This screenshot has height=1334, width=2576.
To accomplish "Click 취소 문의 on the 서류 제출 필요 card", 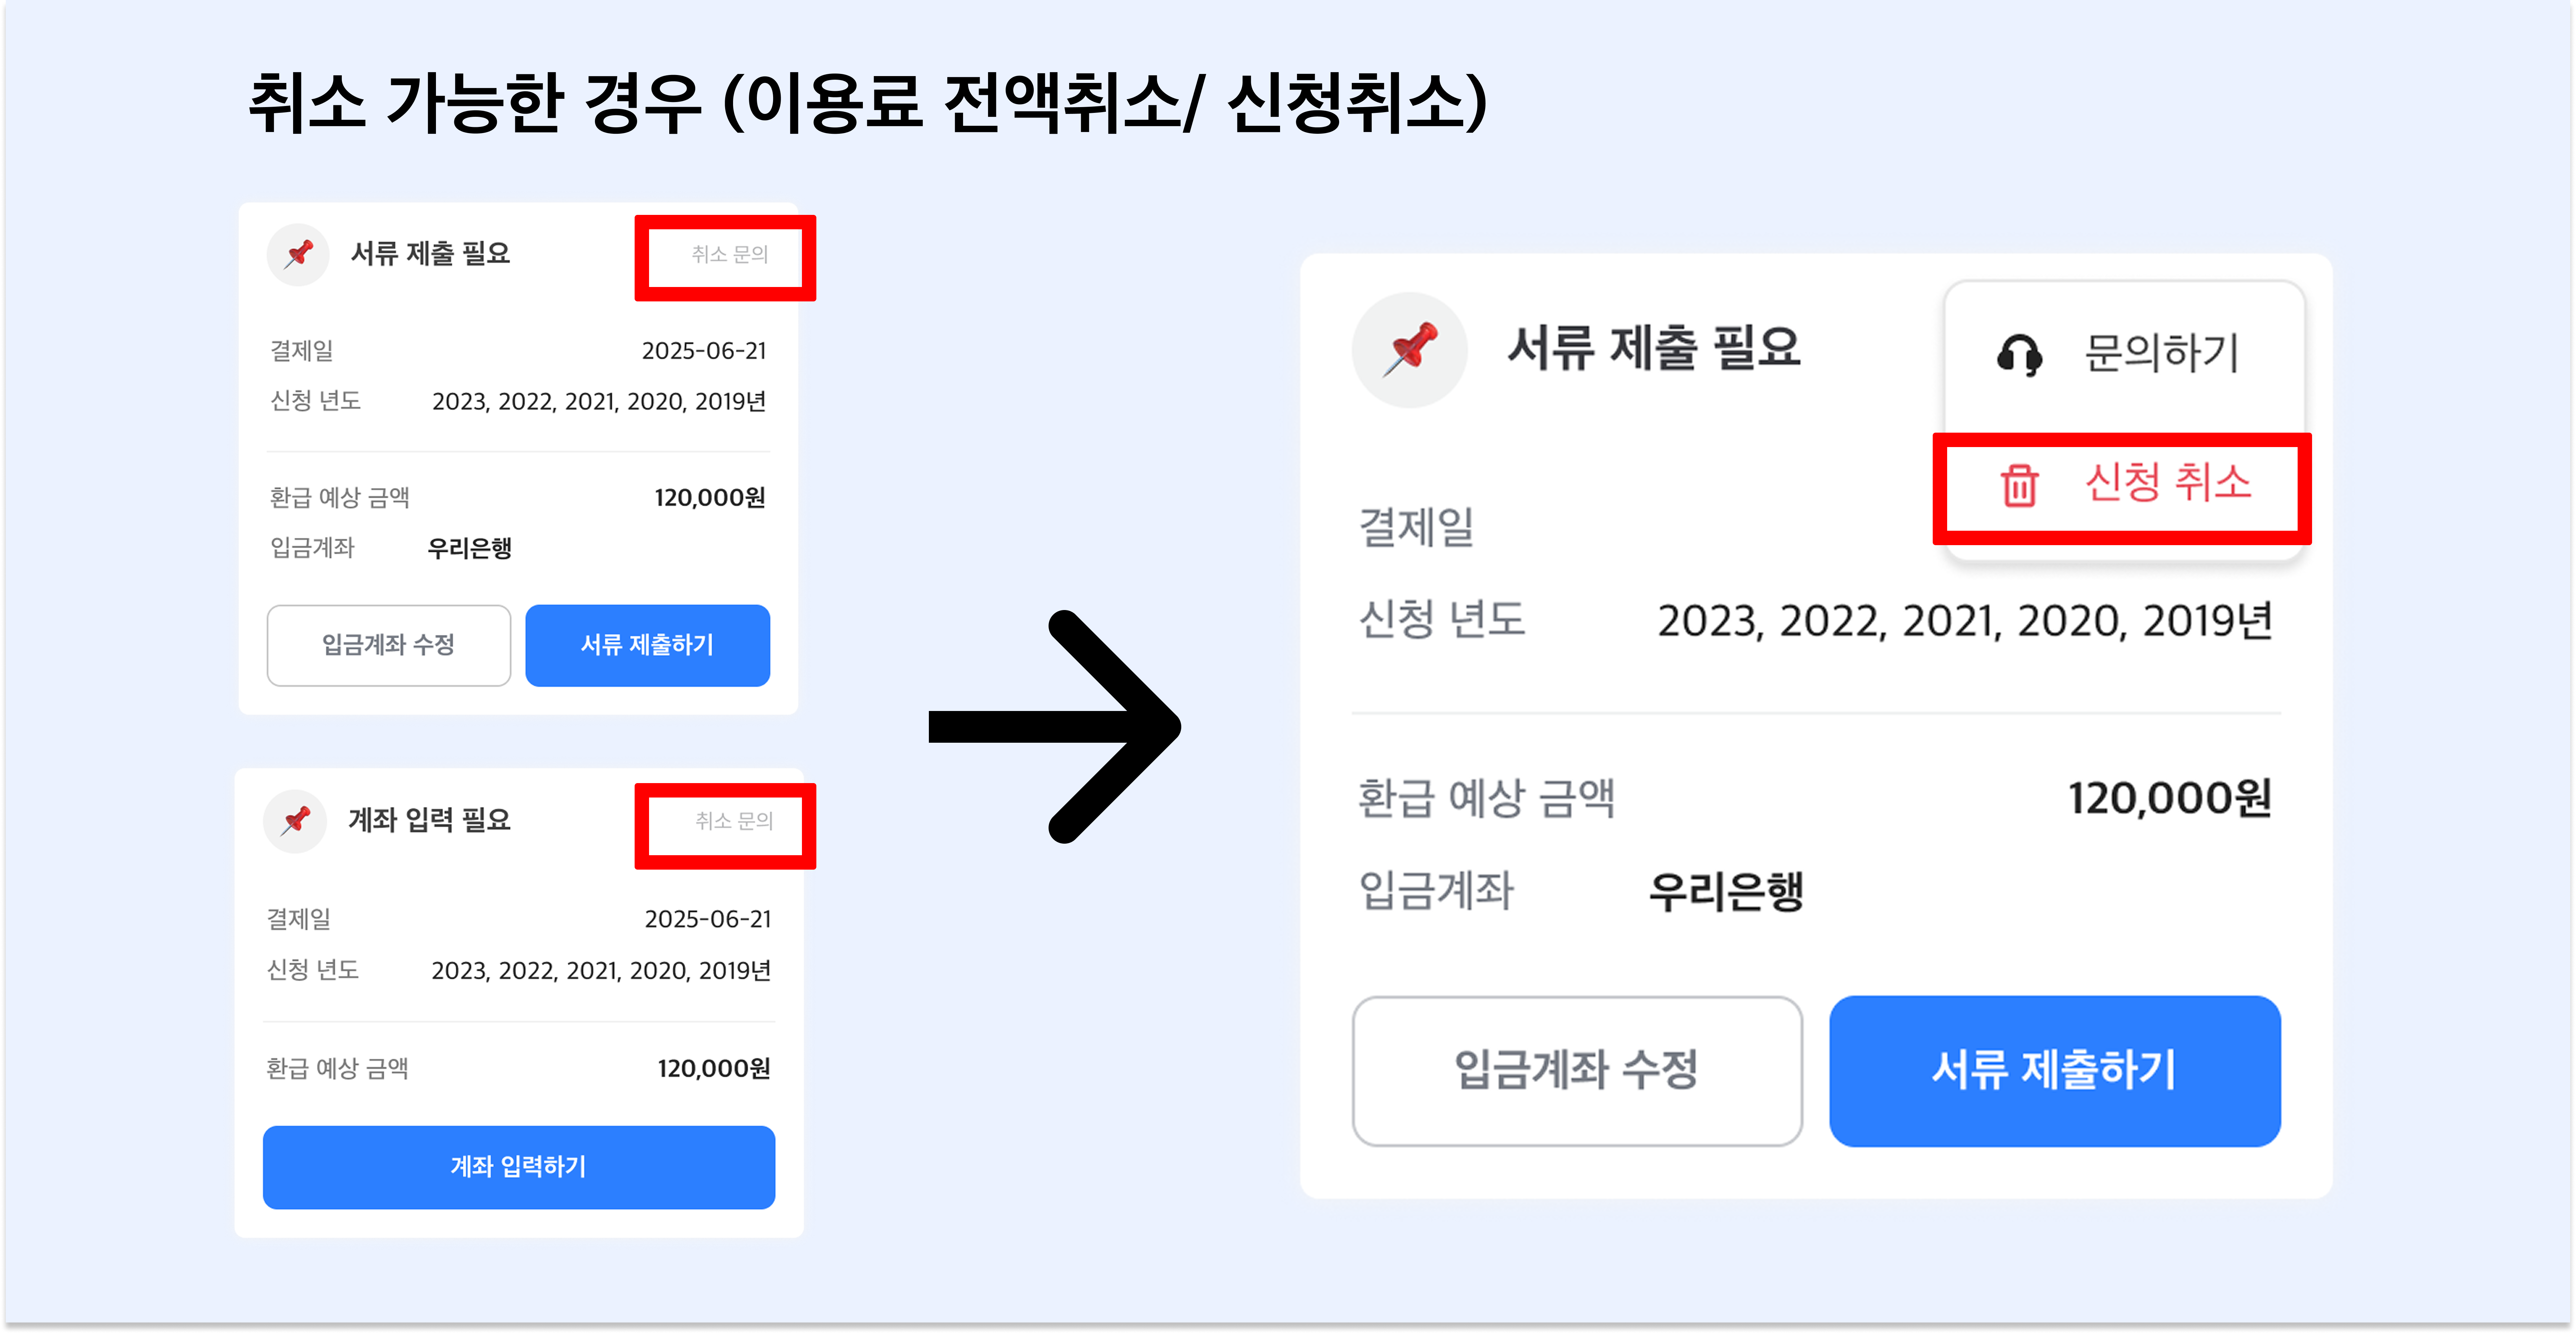I will point(729,255).
